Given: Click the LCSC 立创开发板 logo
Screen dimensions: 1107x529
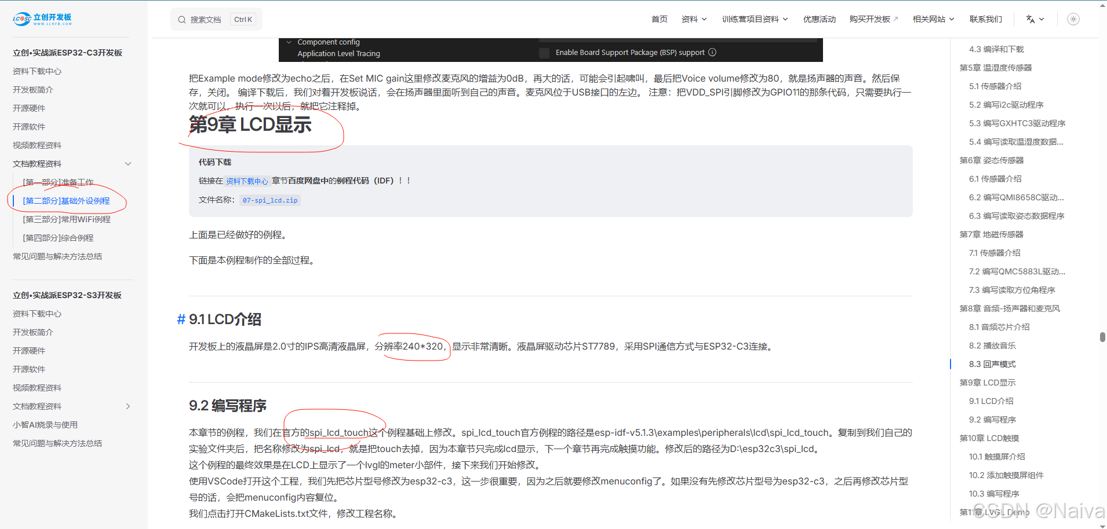Looking at the screenshot, I should pyautogui.click(x=42, y=19).
